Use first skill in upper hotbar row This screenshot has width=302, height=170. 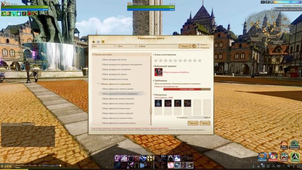point(117,158)
